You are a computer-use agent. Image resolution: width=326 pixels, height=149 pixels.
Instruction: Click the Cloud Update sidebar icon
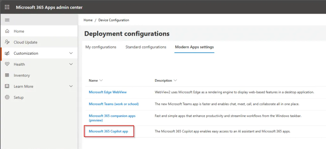pyautogui.click(x=7, y=42)
